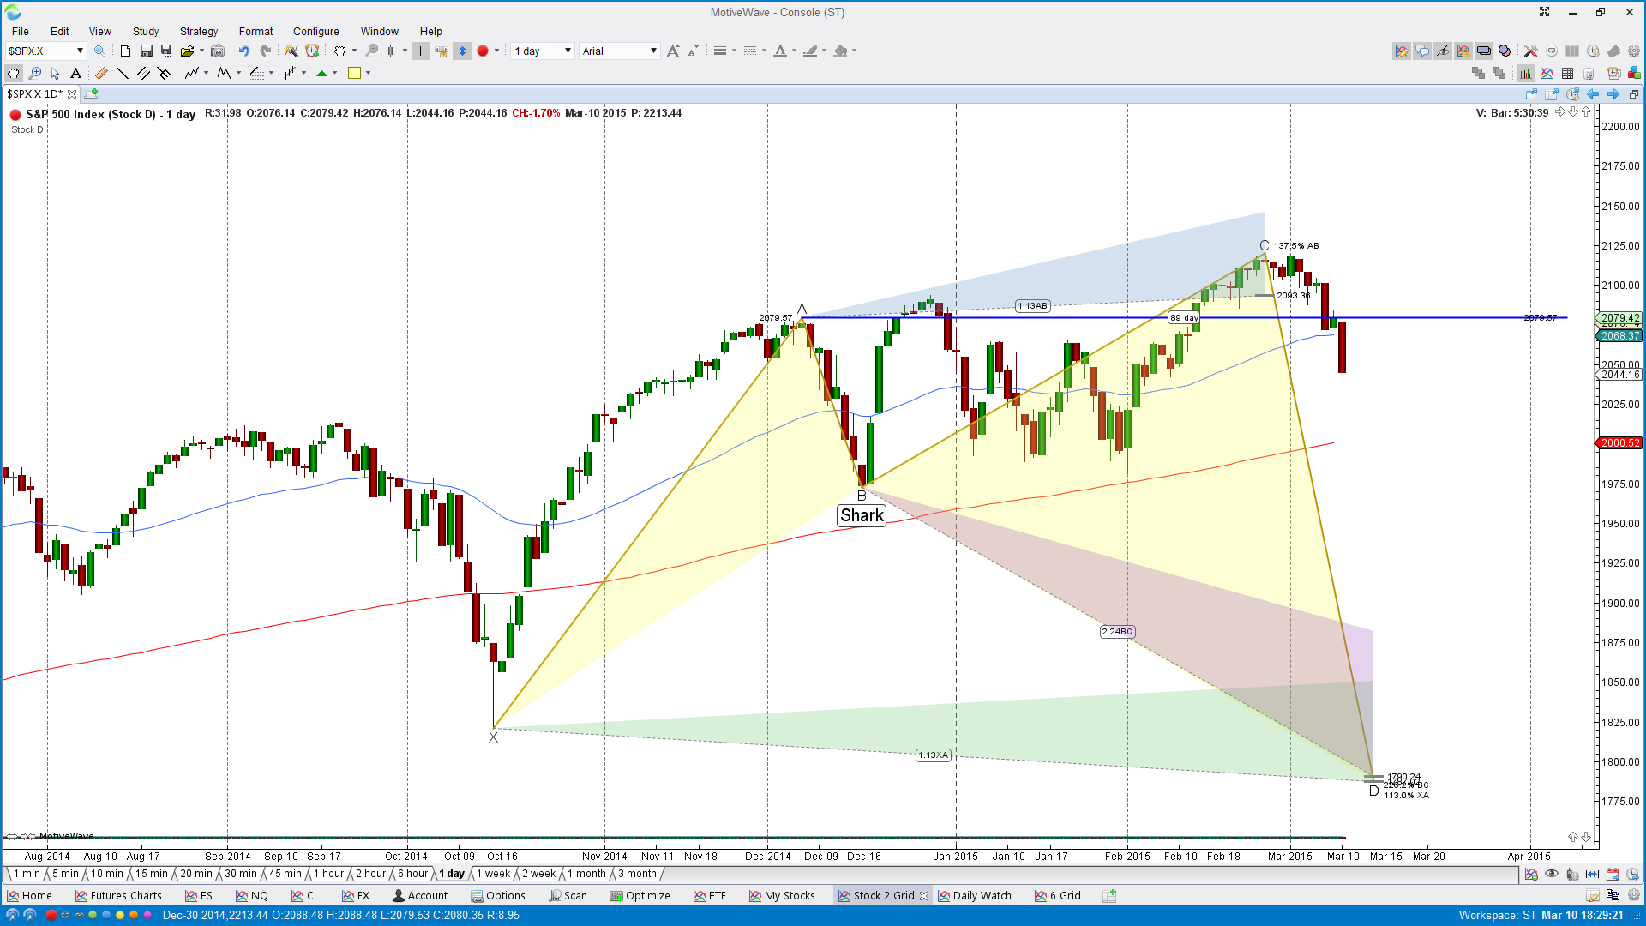This screenshot has height=926, width=1646.
Task: Select the ruler measure tool
Action: click(x=101, y=74)
